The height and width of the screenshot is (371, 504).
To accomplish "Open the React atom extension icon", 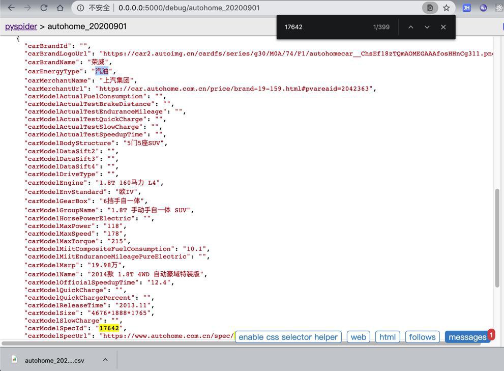I will point(499,8).
